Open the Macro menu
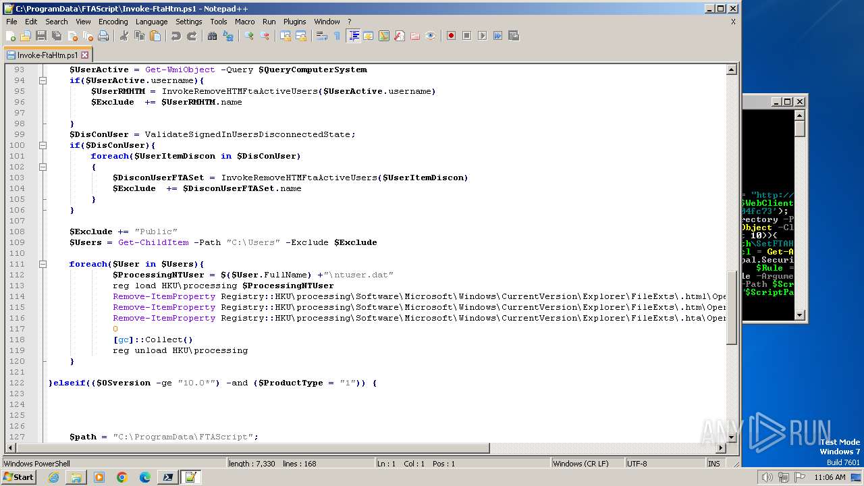 [244, 22]
